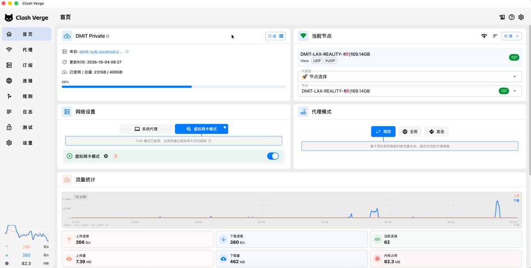Image resolution: width=531 pixels, height=268 pixels.
Task: Click the 代理 button on current node card
Action: [x=512, y=36]
